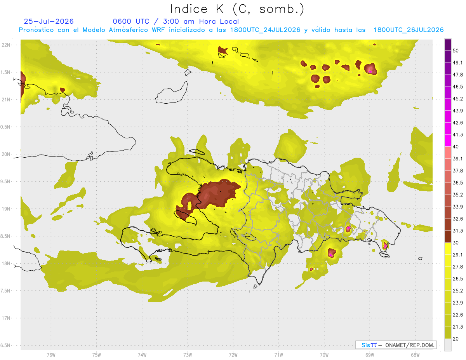Click the "49.1" value on the color scale
The width and height of the screenshot is (466, 360).
tap(458, 63)
